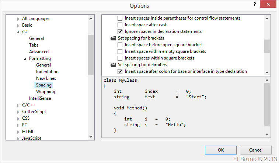279x163 pixels.
Task: Enable Insert space after cast checkbox
Action: pyautogui.click(x=120, y=25)
